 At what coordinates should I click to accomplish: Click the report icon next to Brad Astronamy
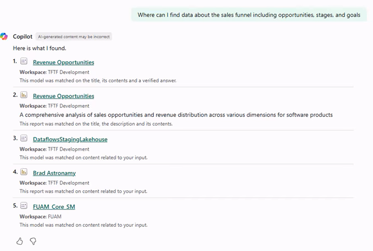pyautogui.click(x=24, y=172)
